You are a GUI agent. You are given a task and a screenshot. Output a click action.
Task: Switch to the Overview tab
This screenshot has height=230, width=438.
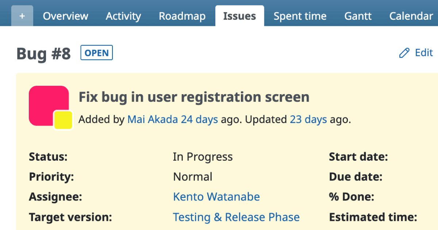click(65, 16)
